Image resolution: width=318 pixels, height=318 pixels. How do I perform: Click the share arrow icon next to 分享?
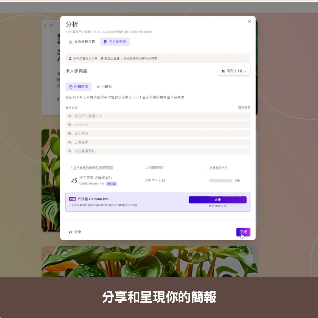71,232
